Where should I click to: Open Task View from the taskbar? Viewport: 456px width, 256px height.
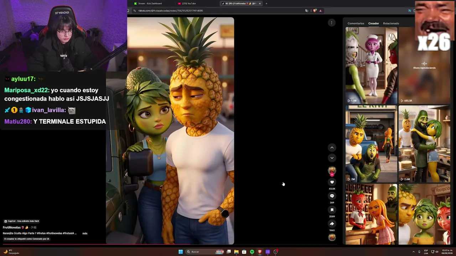229,252
